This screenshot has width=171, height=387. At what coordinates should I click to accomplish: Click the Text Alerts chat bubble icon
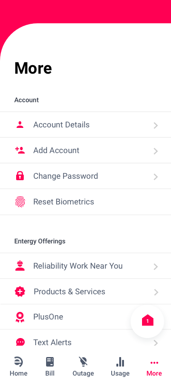tap(20, 342)
